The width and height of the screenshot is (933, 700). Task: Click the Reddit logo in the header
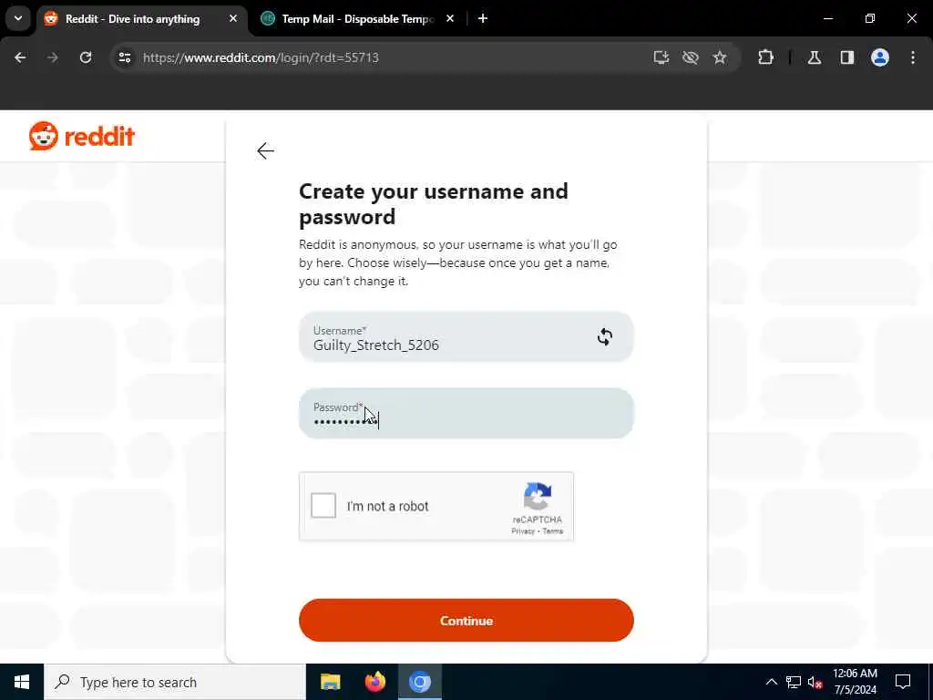click(82, 137)
